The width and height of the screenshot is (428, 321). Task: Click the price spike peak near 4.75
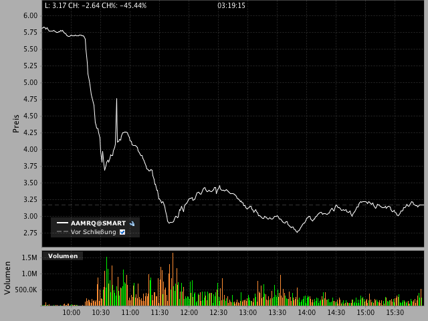point(116,100)
